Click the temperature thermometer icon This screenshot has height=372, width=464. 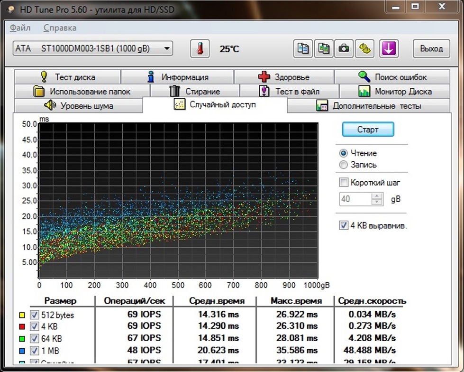pyautogui.click(x=199, y=48)
